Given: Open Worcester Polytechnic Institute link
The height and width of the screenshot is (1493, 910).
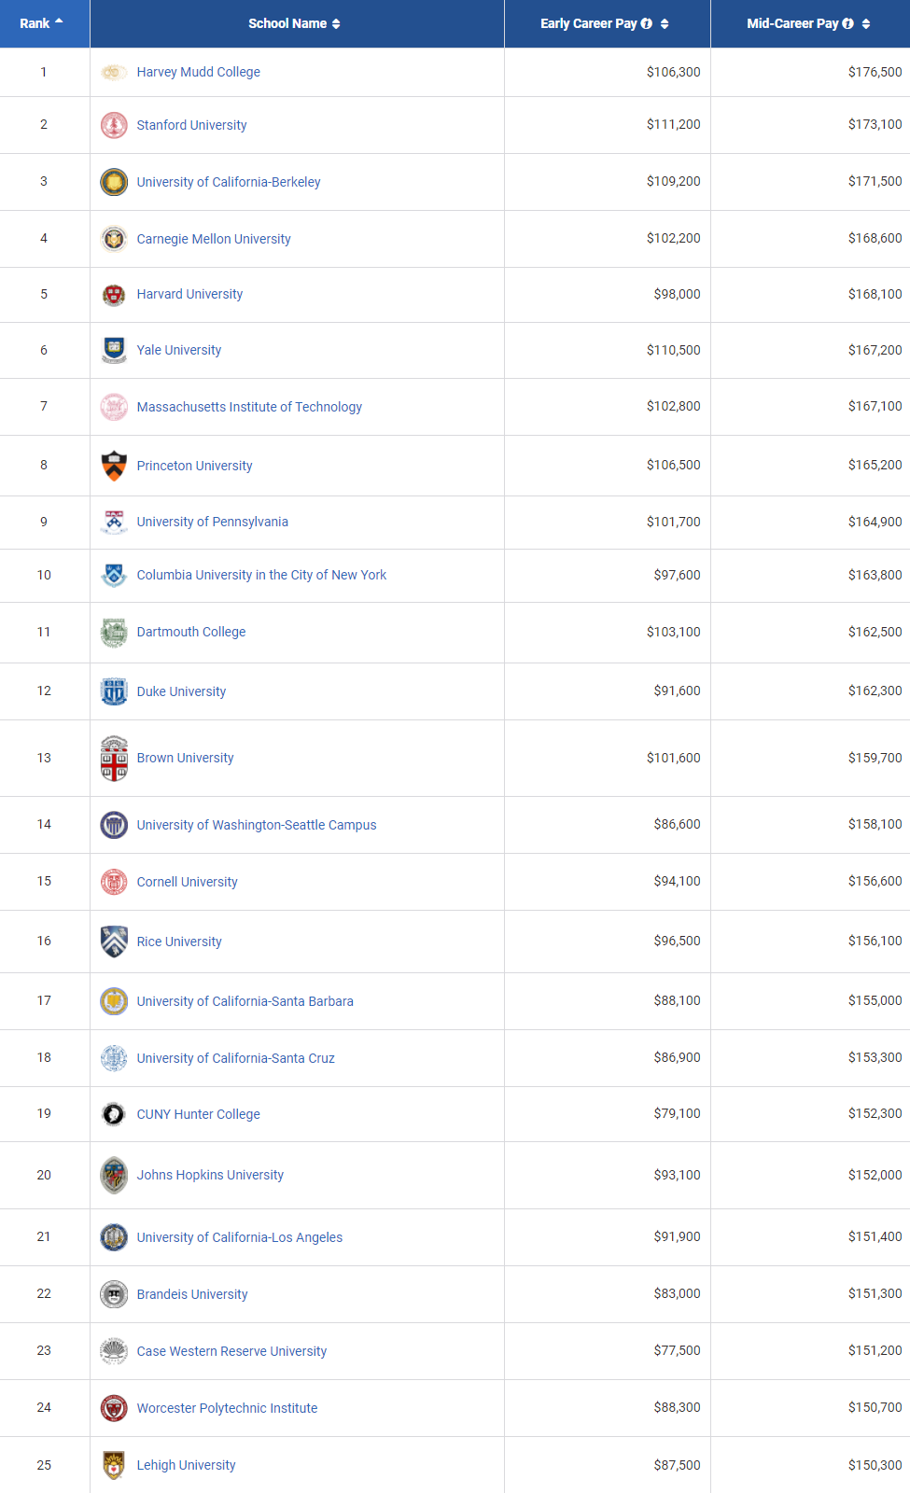Looking at the screenshot, I should pyautogui.click(x=227, y=1408).
